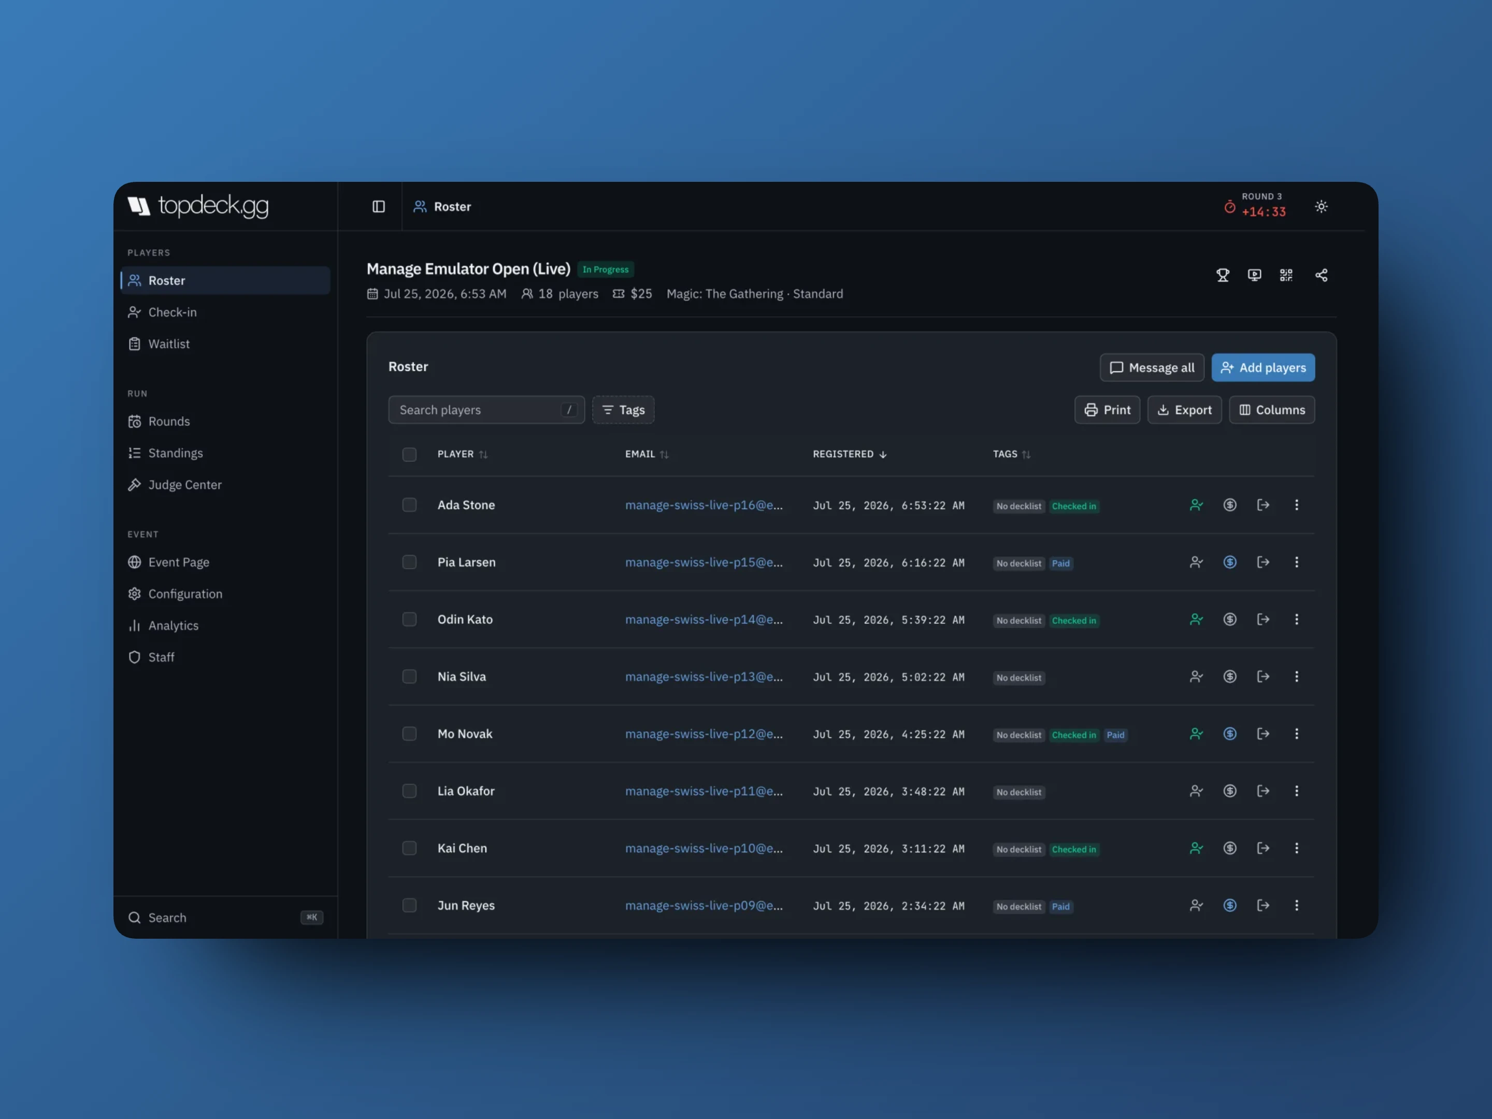Tick the checkbox for Kai Chen
Viewport: 1492px width, 1119px height.
pyautogui.click(x=409, y=849)
